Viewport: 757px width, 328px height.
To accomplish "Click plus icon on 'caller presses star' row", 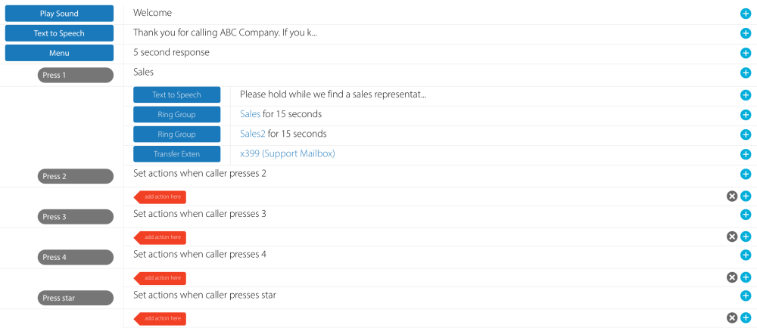I will pos(746,296).
